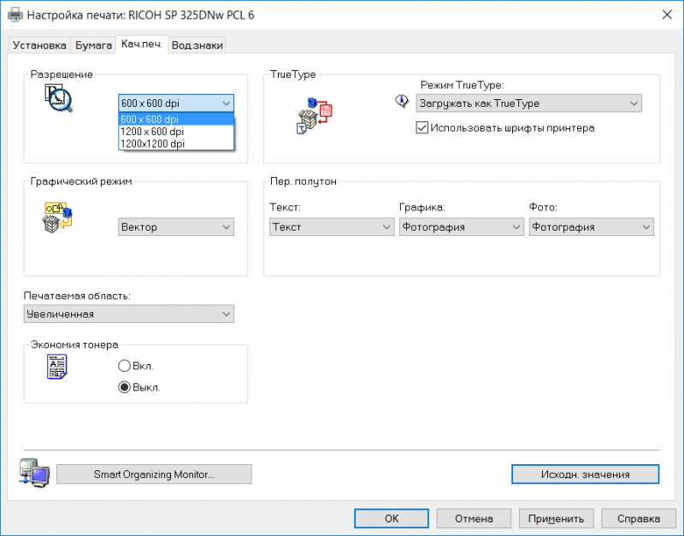Open the Фото halftone dropdown
Image resolution: width=684 pixels, height=536 pixels.
(591, 227)
